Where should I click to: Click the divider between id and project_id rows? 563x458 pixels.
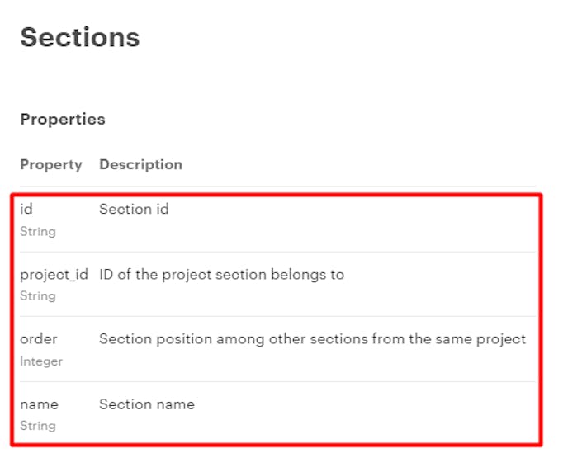point(277,252)
